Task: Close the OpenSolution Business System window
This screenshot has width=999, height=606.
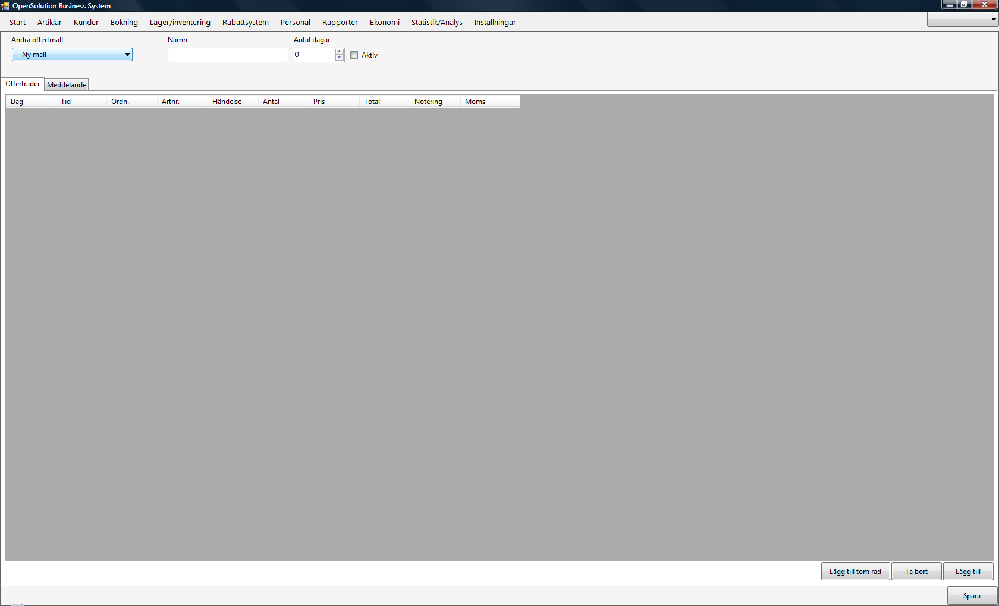Action: 985,4
